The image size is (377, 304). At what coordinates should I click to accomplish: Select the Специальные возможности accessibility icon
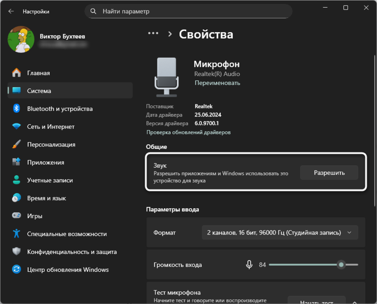point(17,234)
